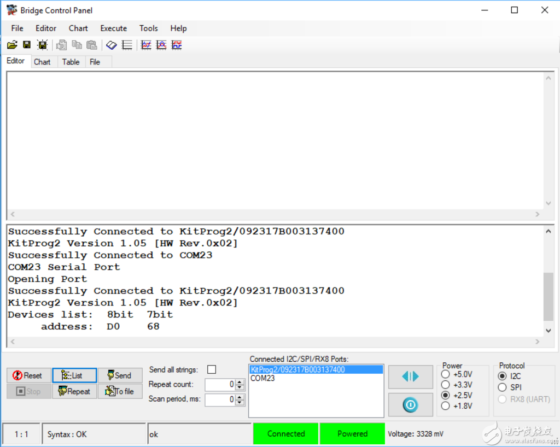Click the Opening Port log line
Viewport: 560px width, 447px height.
pos(48,279)
